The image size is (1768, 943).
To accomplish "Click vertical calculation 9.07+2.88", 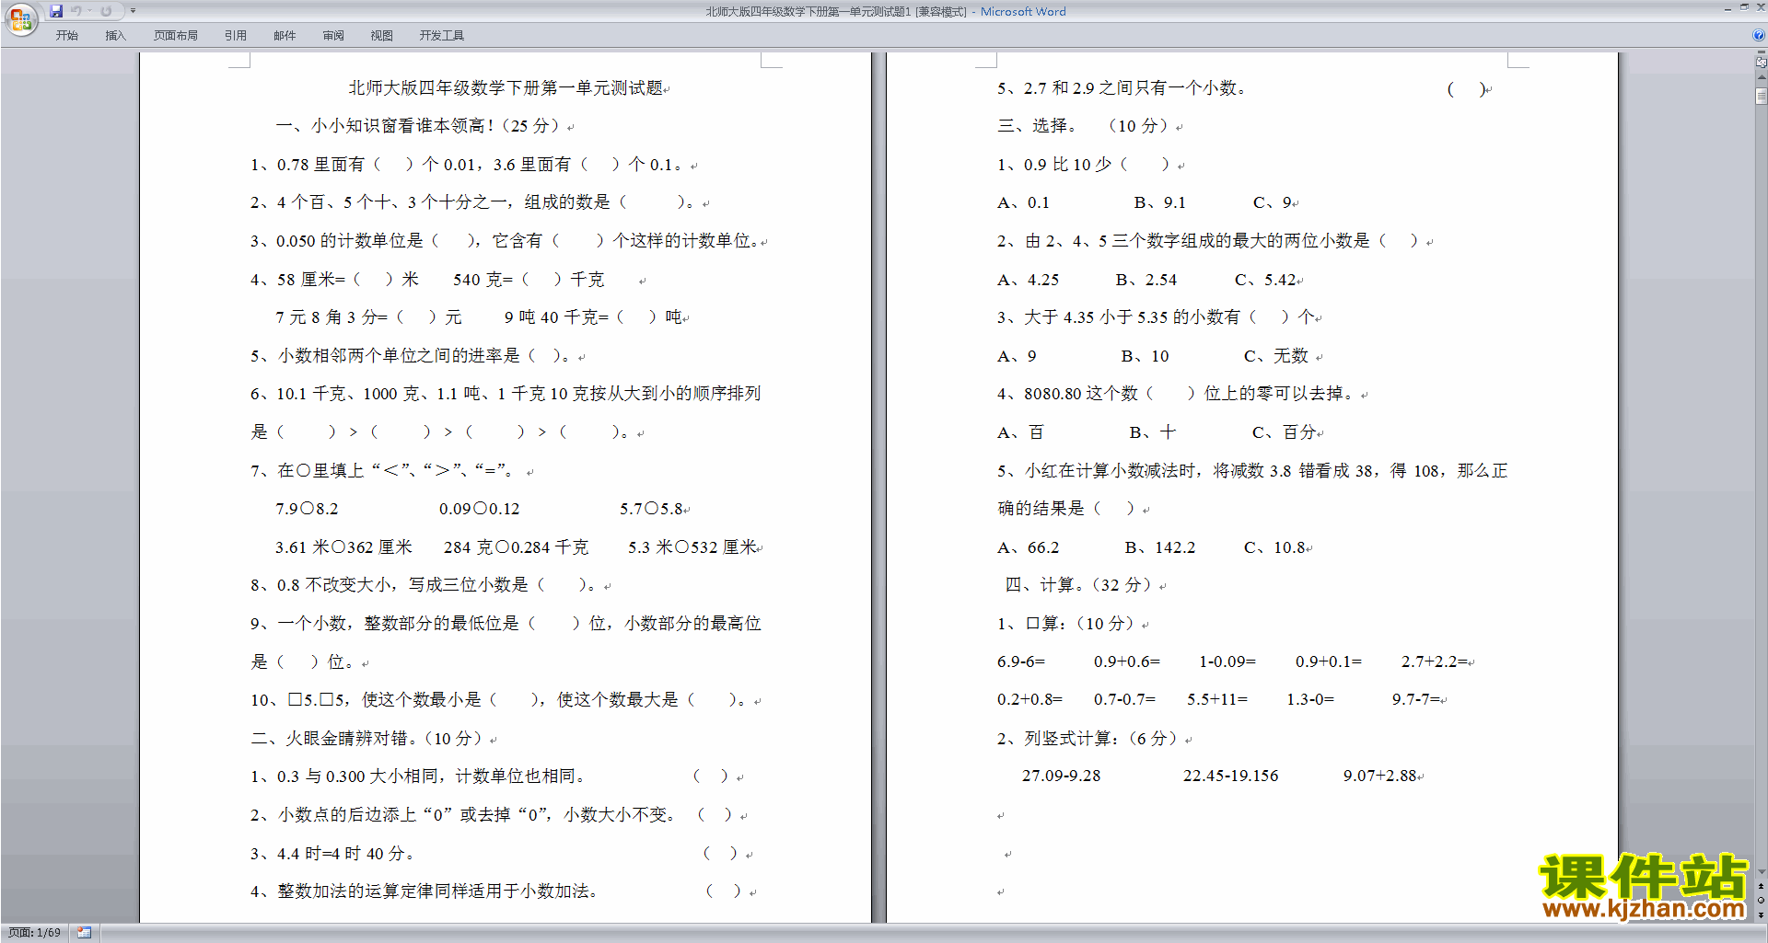I will click(1379, 776).
